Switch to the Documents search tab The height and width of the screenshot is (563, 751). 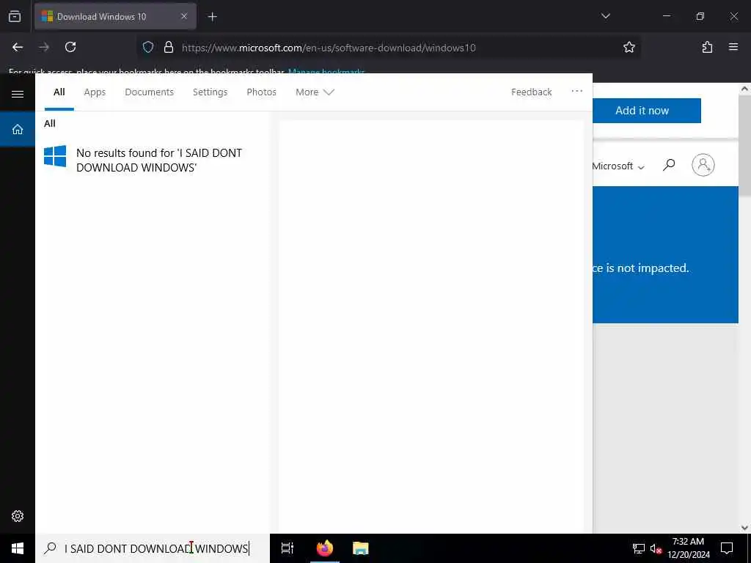tap(150, 92)
